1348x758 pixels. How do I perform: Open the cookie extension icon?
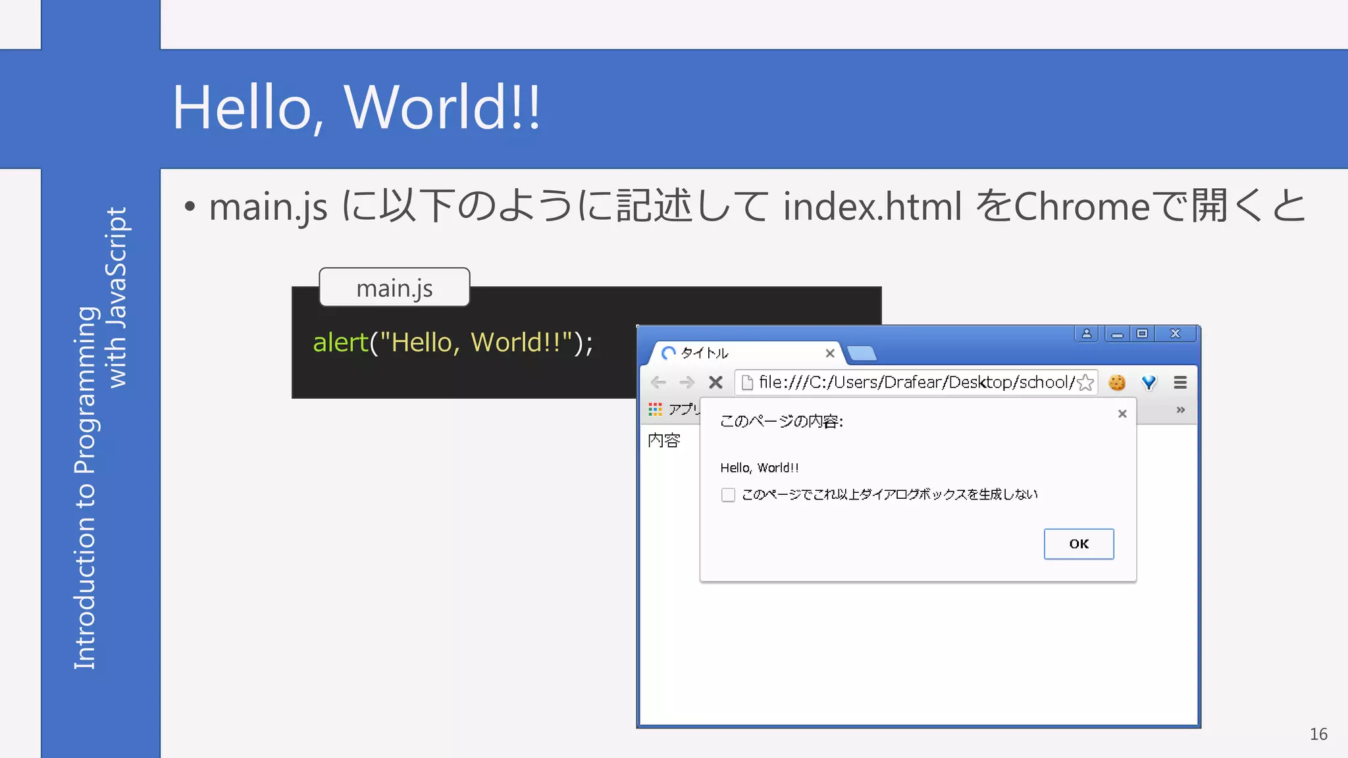point(1117,382)
